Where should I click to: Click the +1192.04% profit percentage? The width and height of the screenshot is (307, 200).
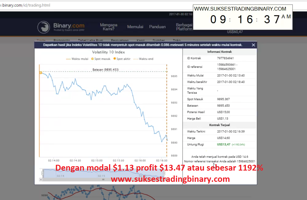(238, 145)
